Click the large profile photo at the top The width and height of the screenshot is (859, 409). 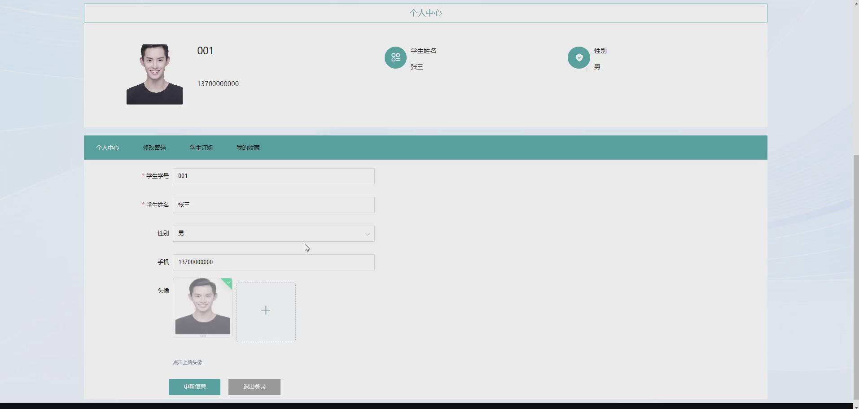[154, 74]
